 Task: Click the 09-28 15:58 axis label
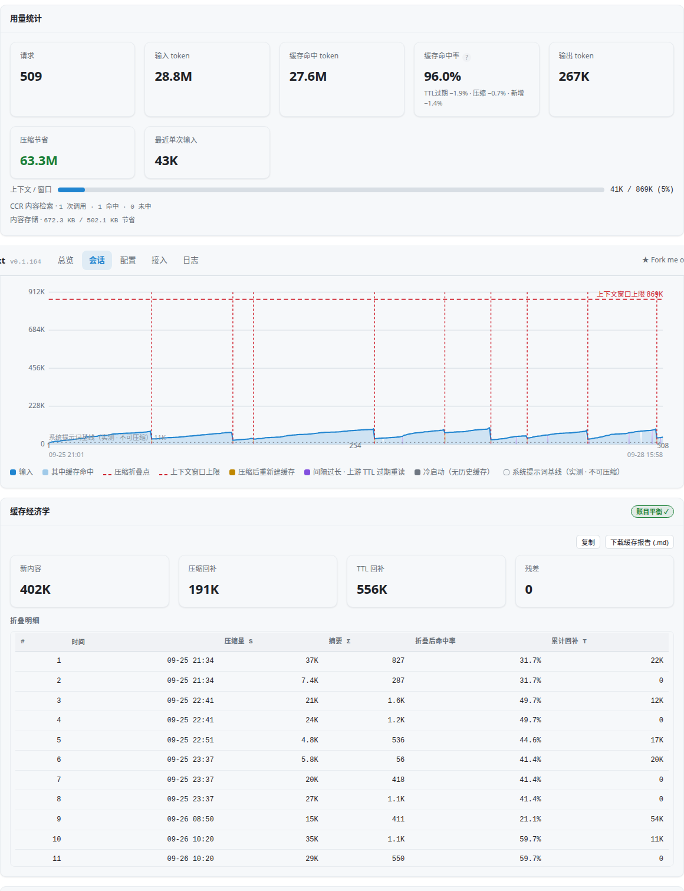point(645,455)
